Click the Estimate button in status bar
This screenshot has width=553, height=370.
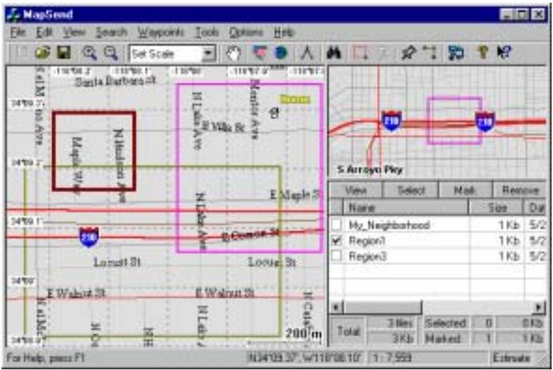(511, 358)
